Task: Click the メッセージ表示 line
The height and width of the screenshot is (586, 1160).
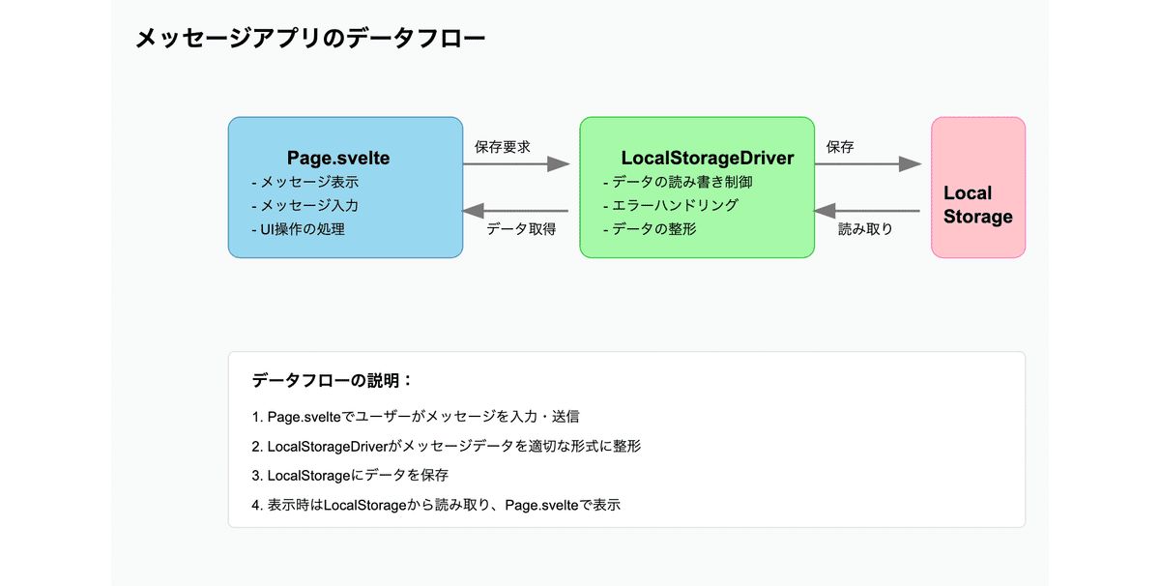Action: pos(304,182)
